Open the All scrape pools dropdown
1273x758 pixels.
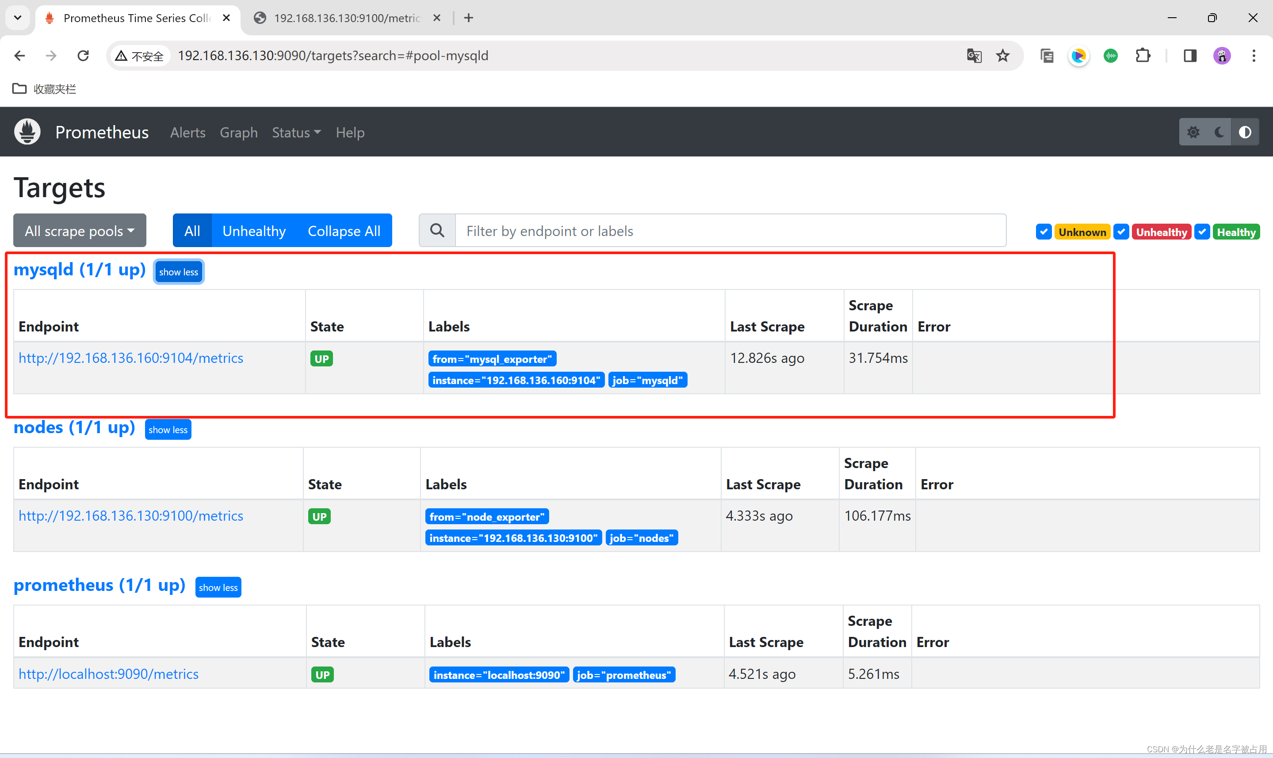pyautogui.click(x=80, y=230)
